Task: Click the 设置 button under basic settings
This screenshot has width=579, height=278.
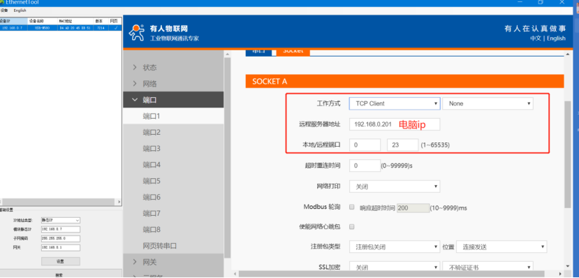Action: pos(61,261)
